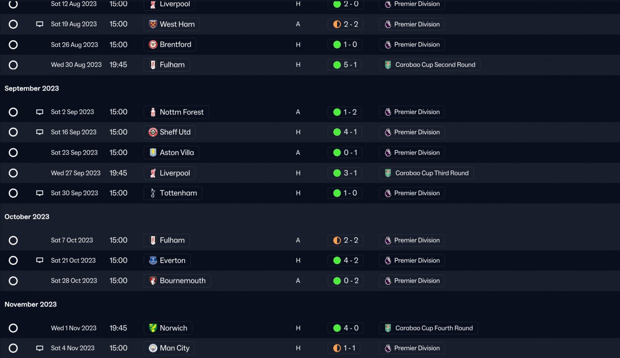Screen dimensions: 620x358
Task: Open the Norwich team link
Action: click(x=173, y=328)
